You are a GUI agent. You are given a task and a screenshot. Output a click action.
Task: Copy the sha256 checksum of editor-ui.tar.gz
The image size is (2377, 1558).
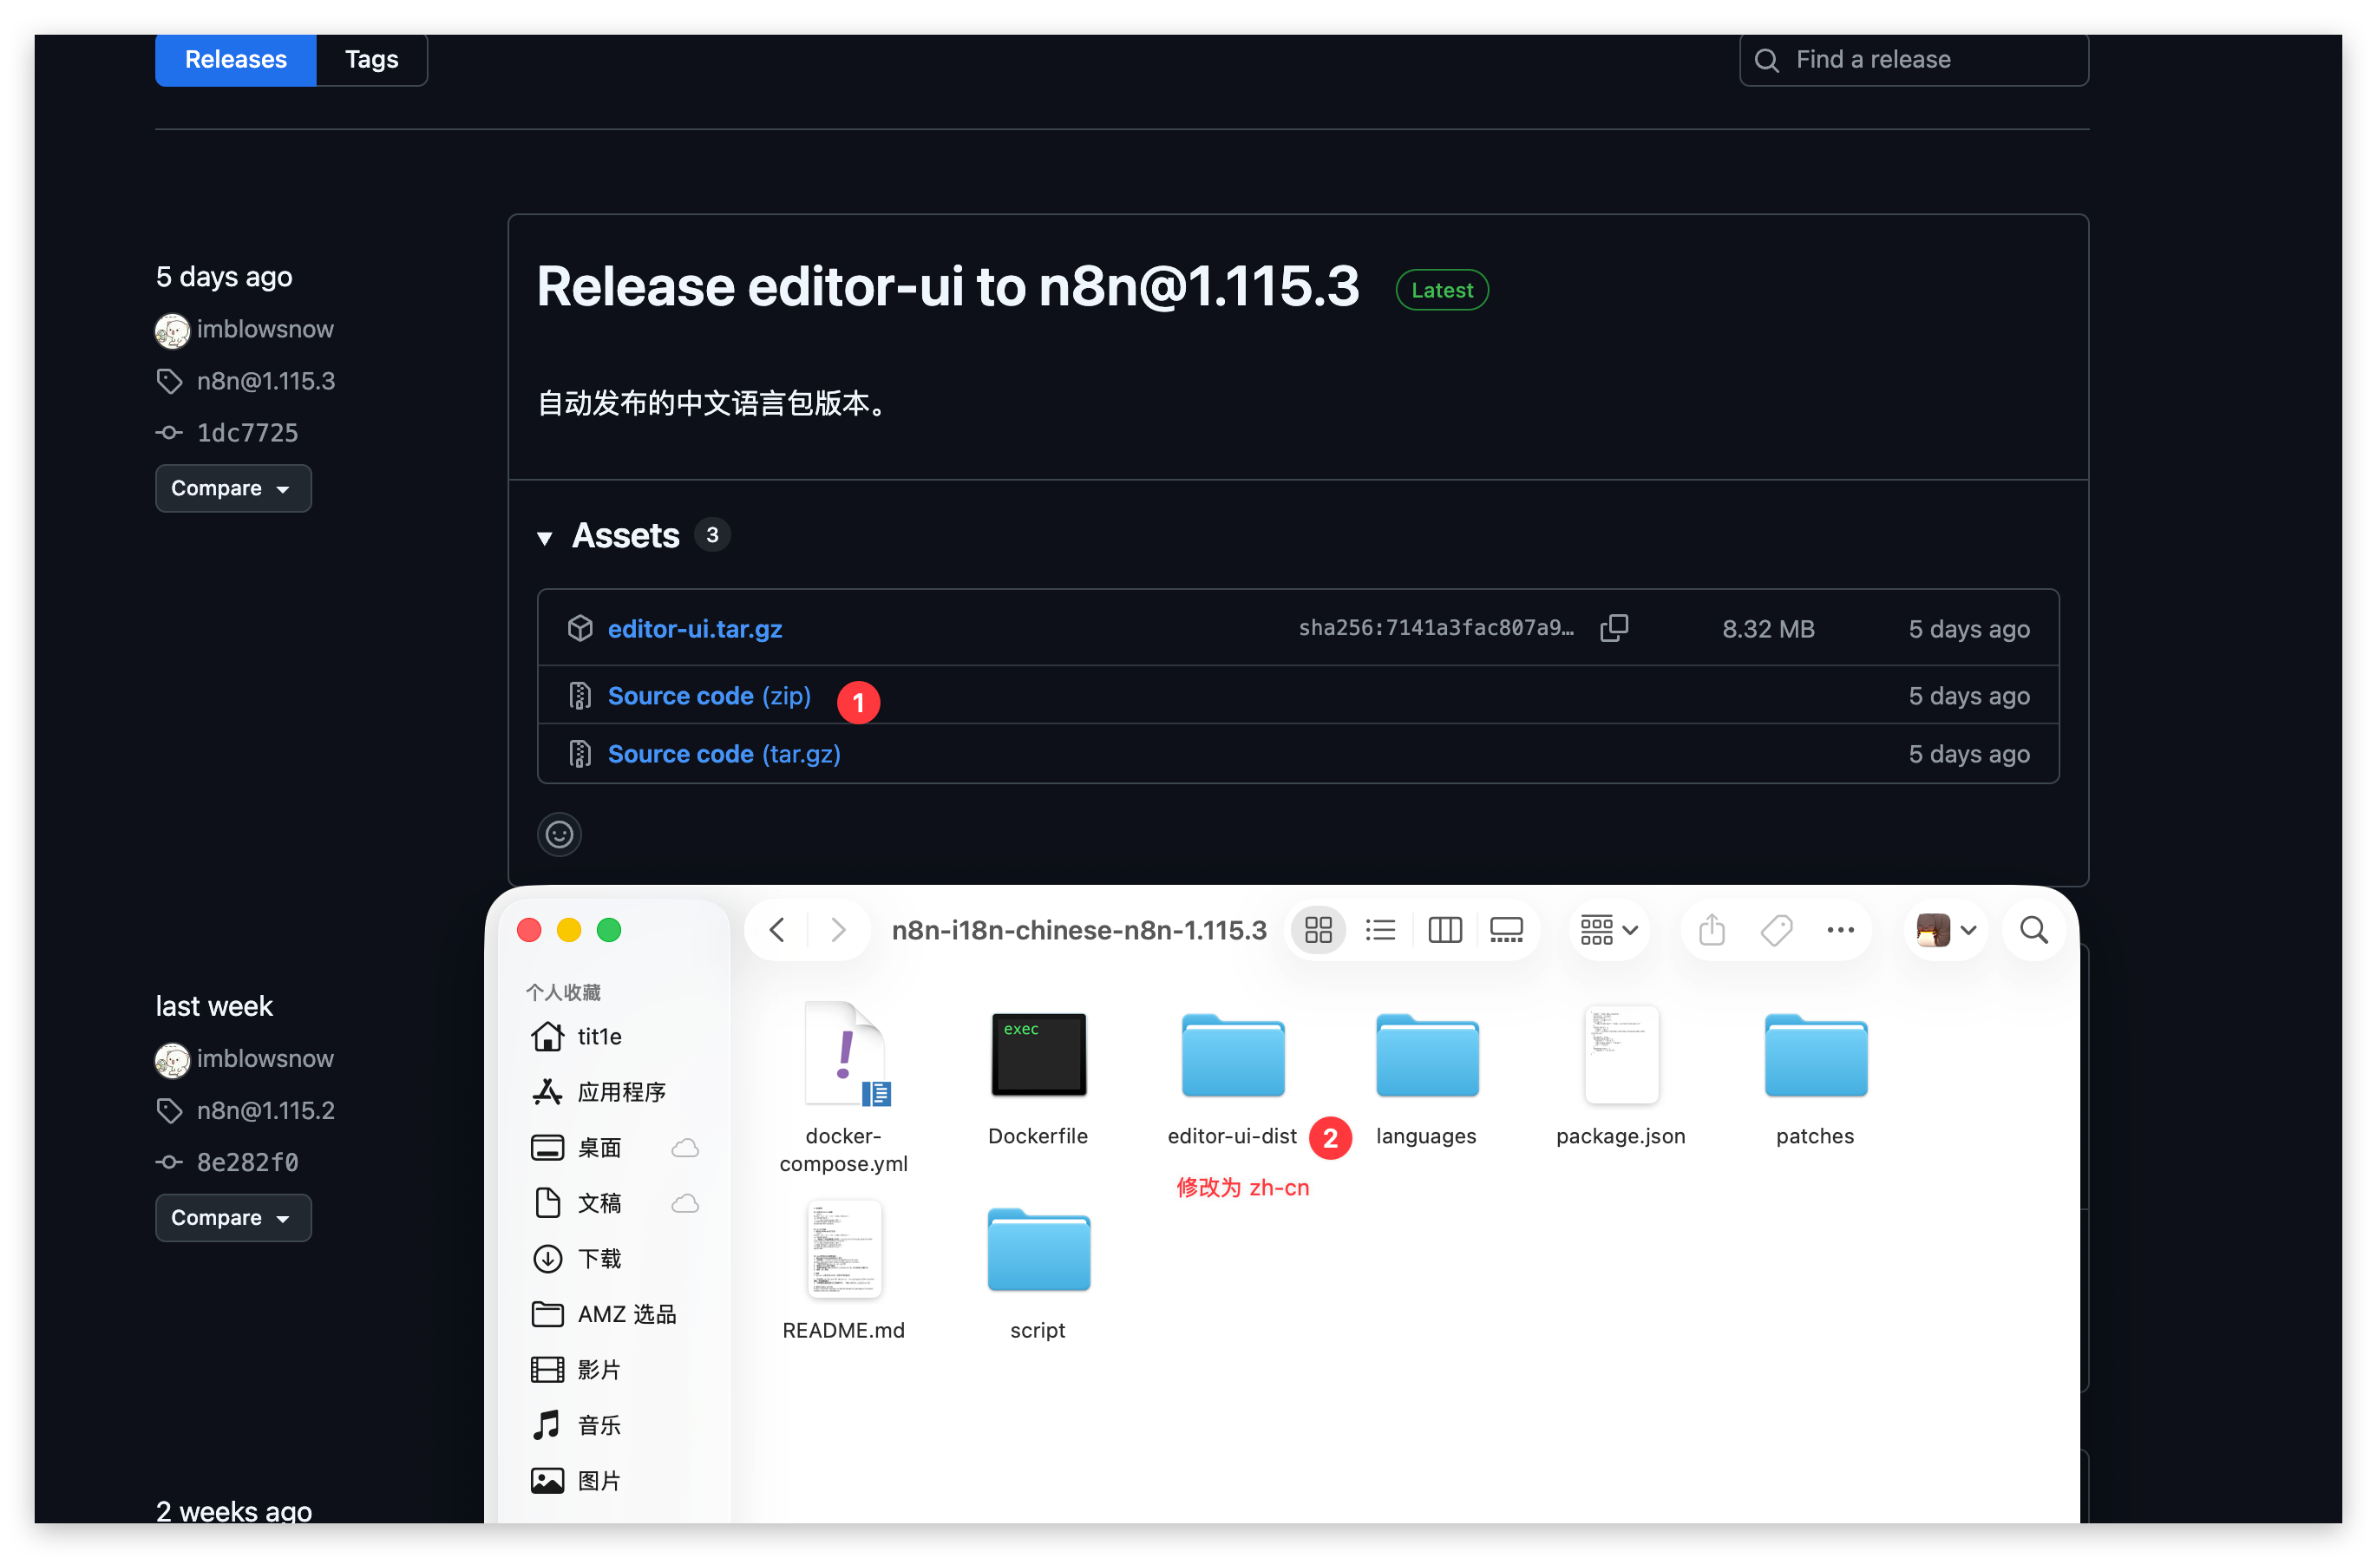point(1614,628)
